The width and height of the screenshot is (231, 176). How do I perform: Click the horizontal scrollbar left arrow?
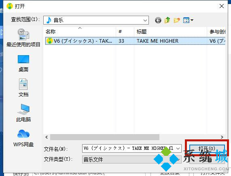pos(47,137)
